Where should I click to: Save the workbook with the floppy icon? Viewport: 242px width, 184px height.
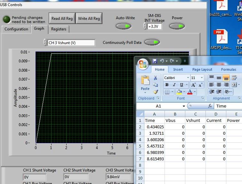tap(155, 61)
